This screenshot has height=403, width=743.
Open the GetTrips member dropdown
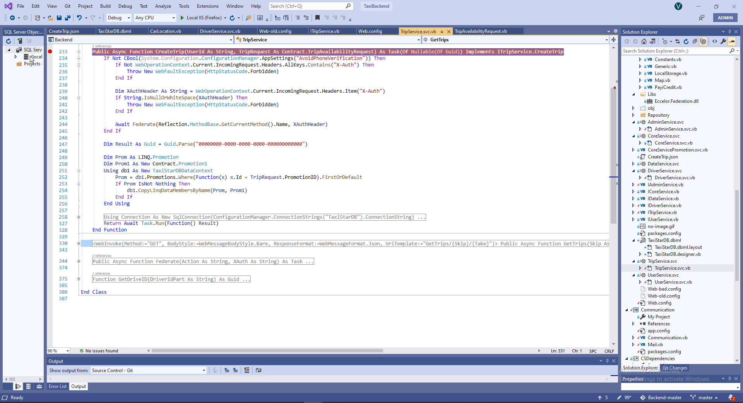pos(515,40)
